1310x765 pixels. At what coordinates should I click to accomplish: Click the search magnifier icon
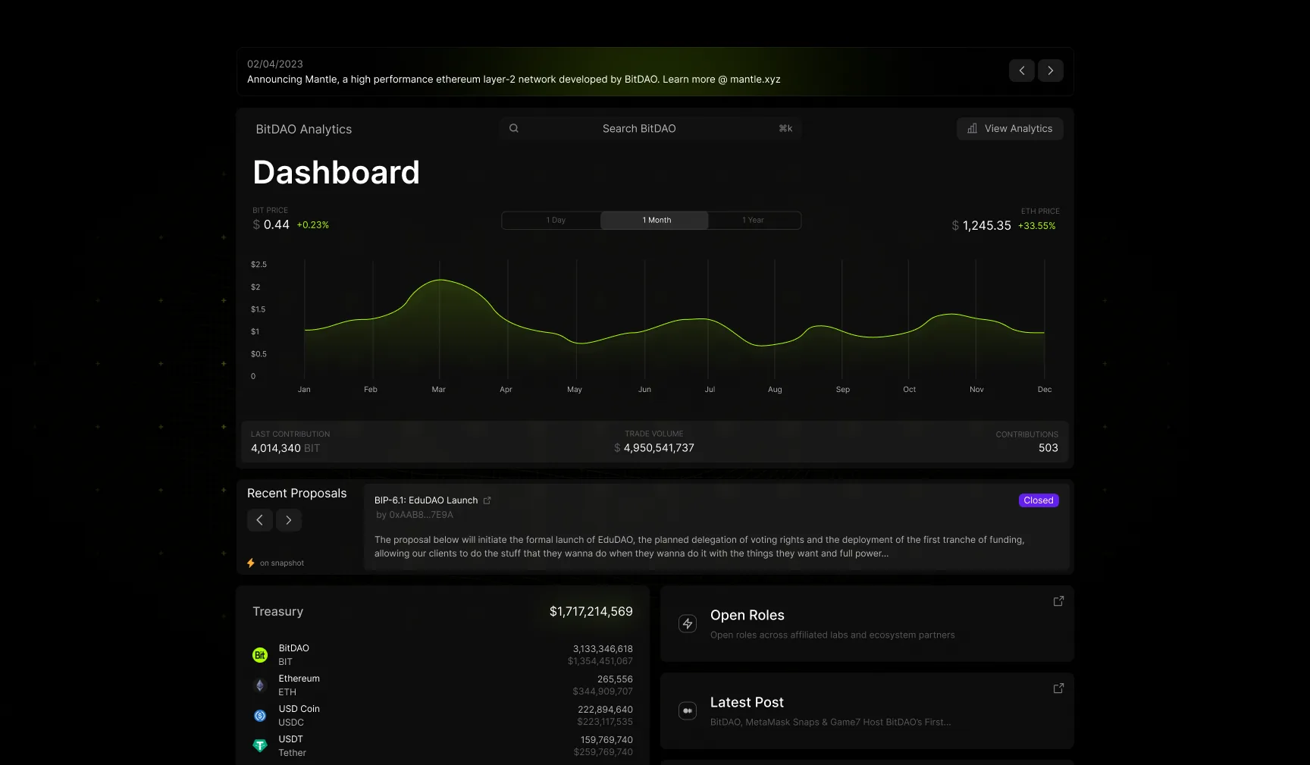point(514,128)
